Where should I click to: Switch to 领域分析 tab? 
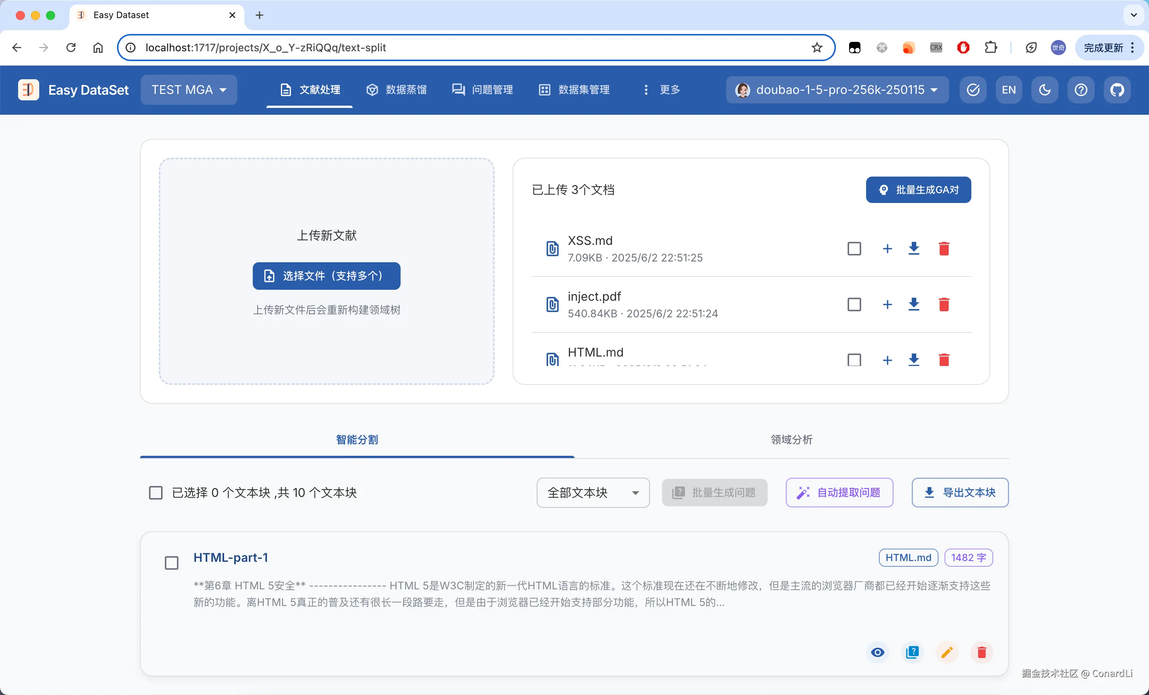(x=791, y=440)
